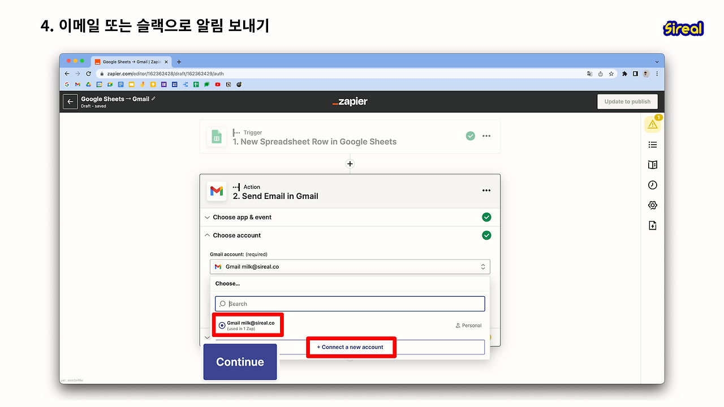Click the translate page icon
Viewport: 724px width, 407px height.
(x=589, y=73)
